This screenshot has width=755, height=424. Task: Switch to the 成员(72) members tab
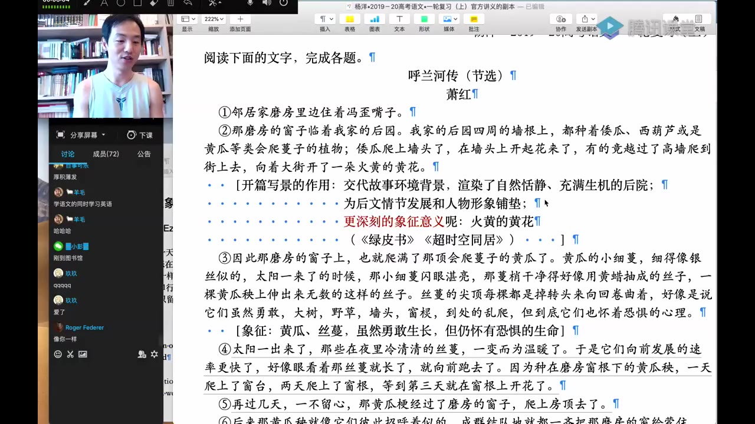click(106, 154)
